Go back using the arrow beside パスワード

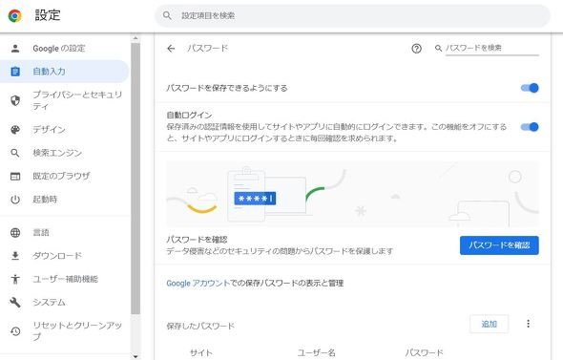[x=171, y=49]
